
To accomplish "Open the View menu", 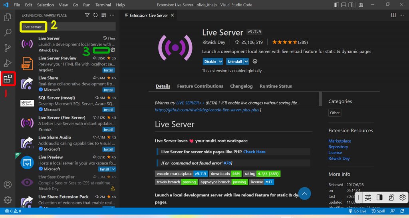I will tap(63, 5).
